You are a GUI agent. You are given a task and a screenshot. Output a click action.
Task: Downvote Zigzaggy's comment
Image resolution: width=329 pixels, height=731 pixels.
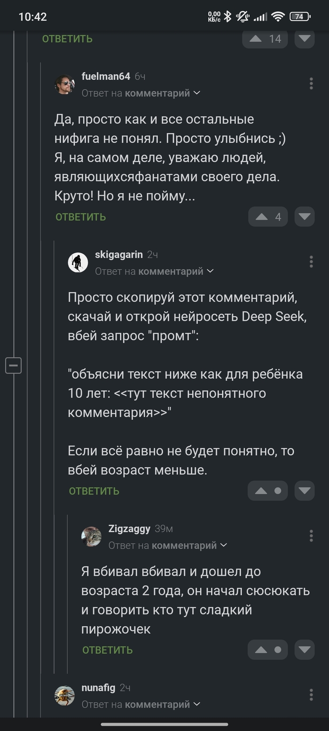pyautogui.click(x=305, y=650)
